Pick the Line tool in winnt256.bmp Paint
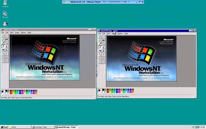Screen dimensions: 206x129 (x=100, y=55)
